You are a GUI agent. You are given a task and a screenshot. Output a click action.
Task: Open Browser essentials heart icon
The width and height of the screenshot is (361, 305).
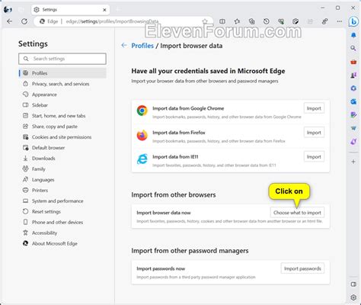coord(281,21)
